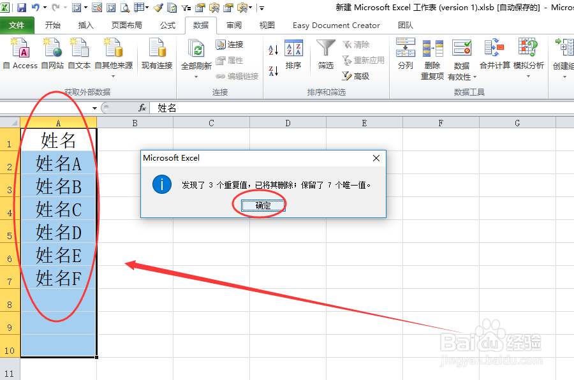Click the formula bar showing 姓名
Screen dimensions: 574x380
[x=362, y=108]
